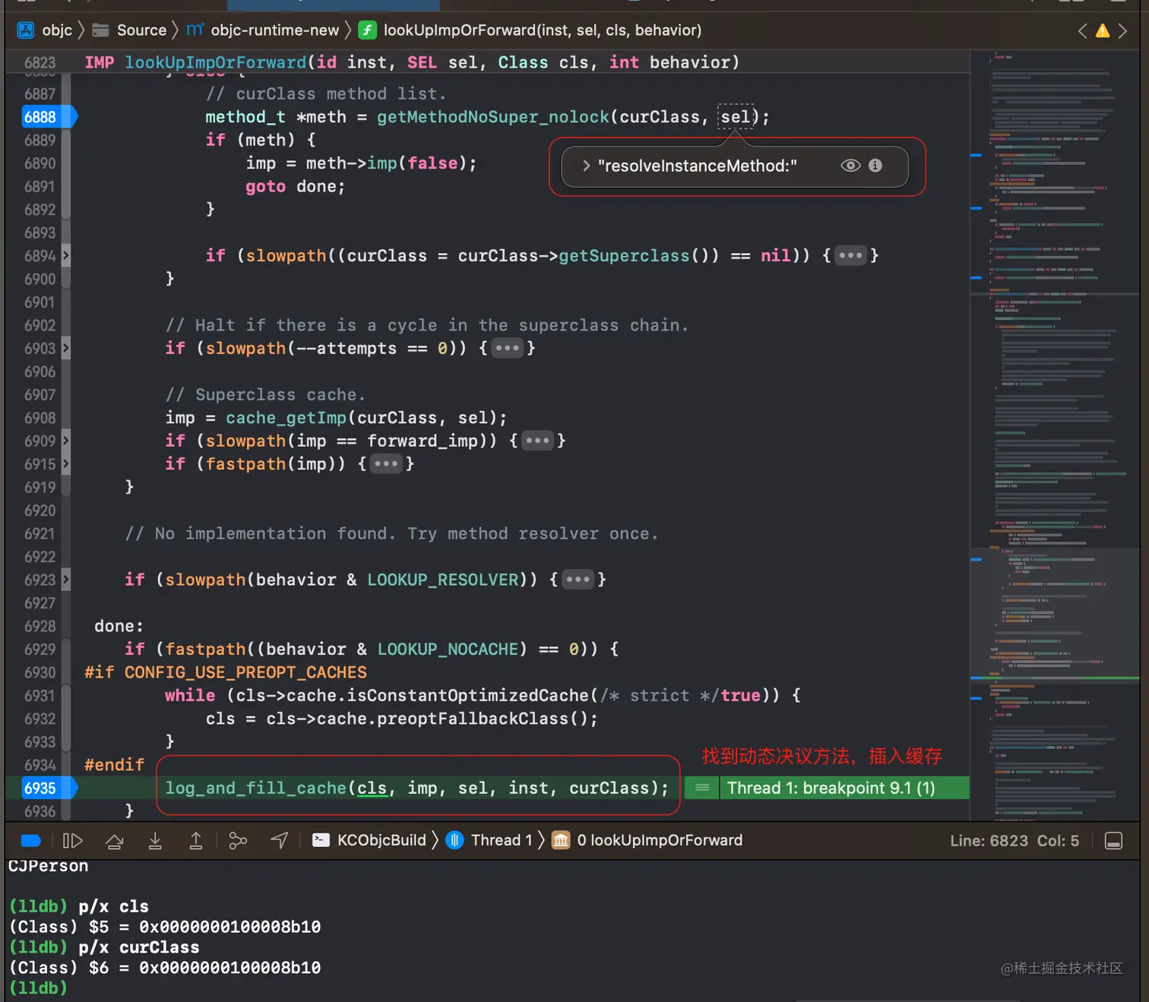Click the "Line: 6823 Col: 5" position indicator
Viewport: 1149px width, 1002px height.
pos(1014,841)
